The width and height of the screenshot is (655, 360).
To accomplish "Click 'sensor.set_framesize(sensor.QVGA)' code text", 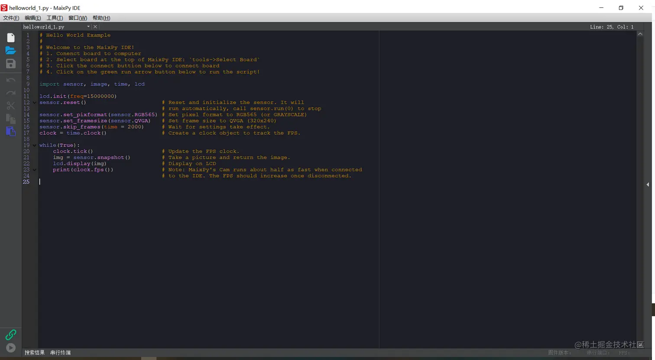I will (x=95, y=121).
